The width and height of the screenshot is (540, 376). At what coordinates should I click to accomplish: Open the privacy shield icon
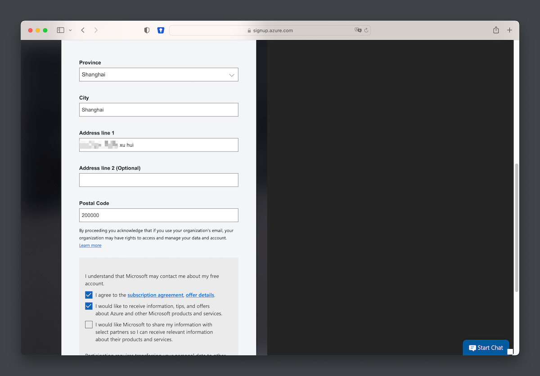(147, 30)
